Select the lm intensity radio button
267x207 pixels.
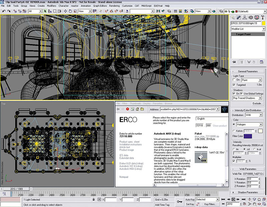tap(234, 149)
